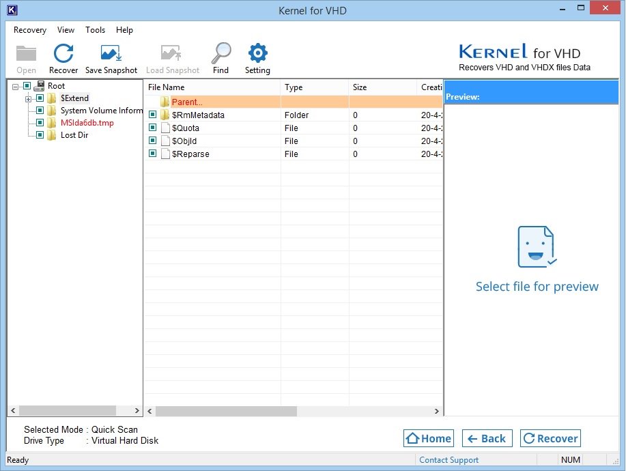Click the MSIda6db.tmp folder icon
The image size is (626, 471).
[x=51, y=123]
